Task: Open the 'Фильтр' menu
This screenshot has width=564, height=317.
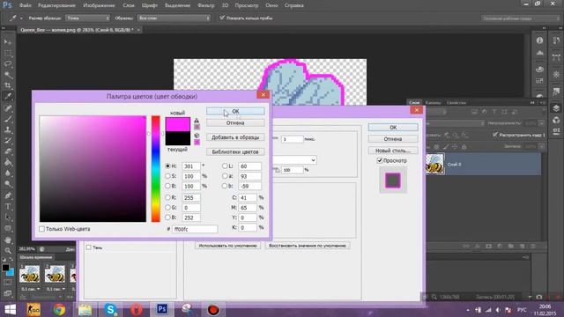Action: [x=205, y=5]
